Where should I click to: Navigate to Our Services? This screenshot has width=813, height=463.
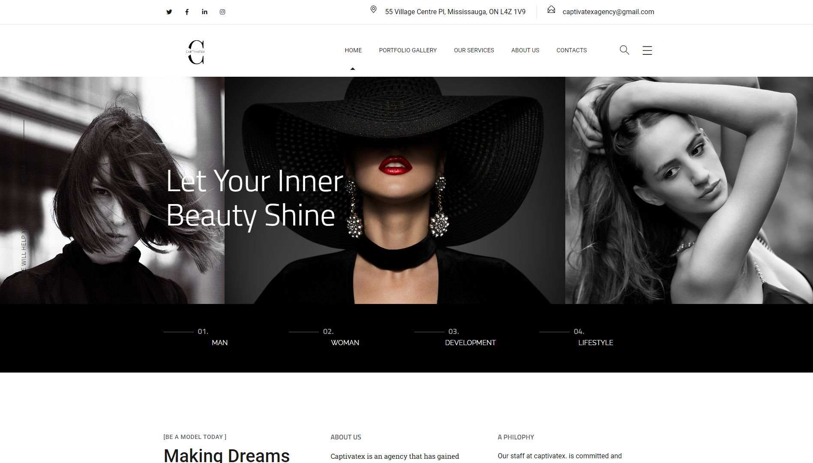474,50
